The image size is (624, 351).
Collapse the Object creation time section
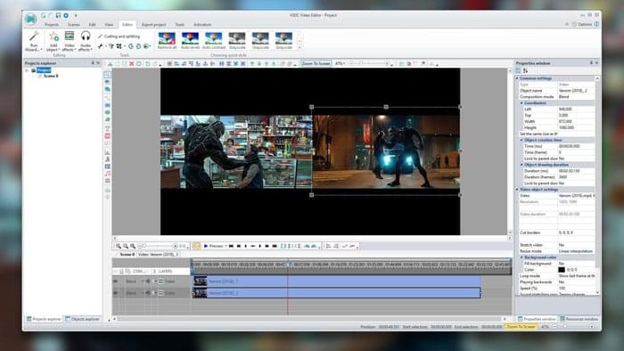point(521,140)
